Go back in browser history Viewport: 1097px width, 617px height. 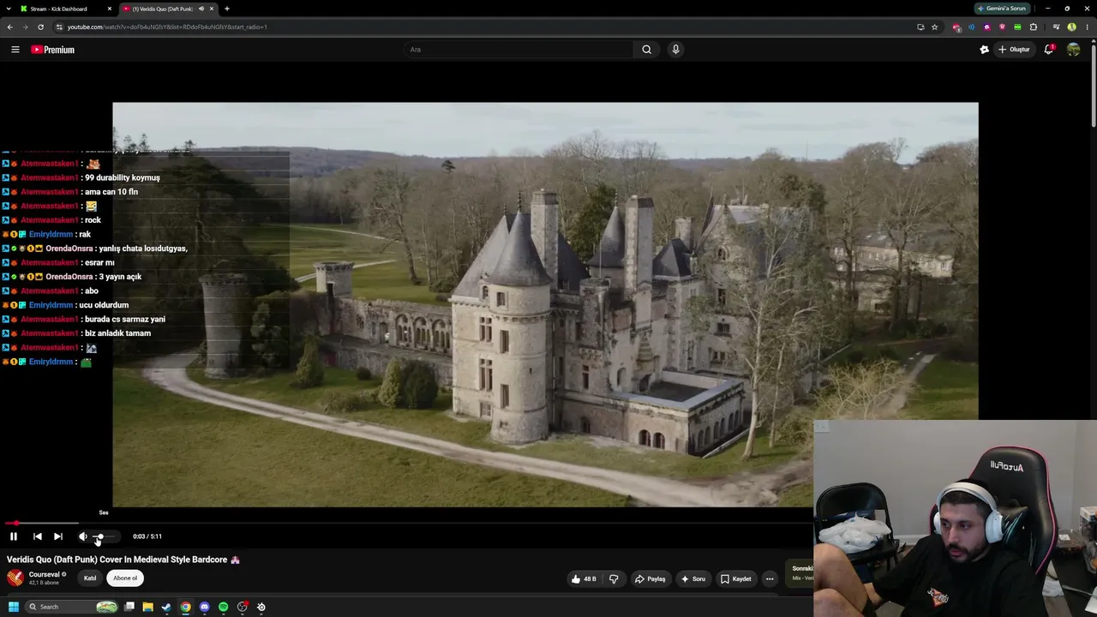pyautogui.click(x=9, y=27)
